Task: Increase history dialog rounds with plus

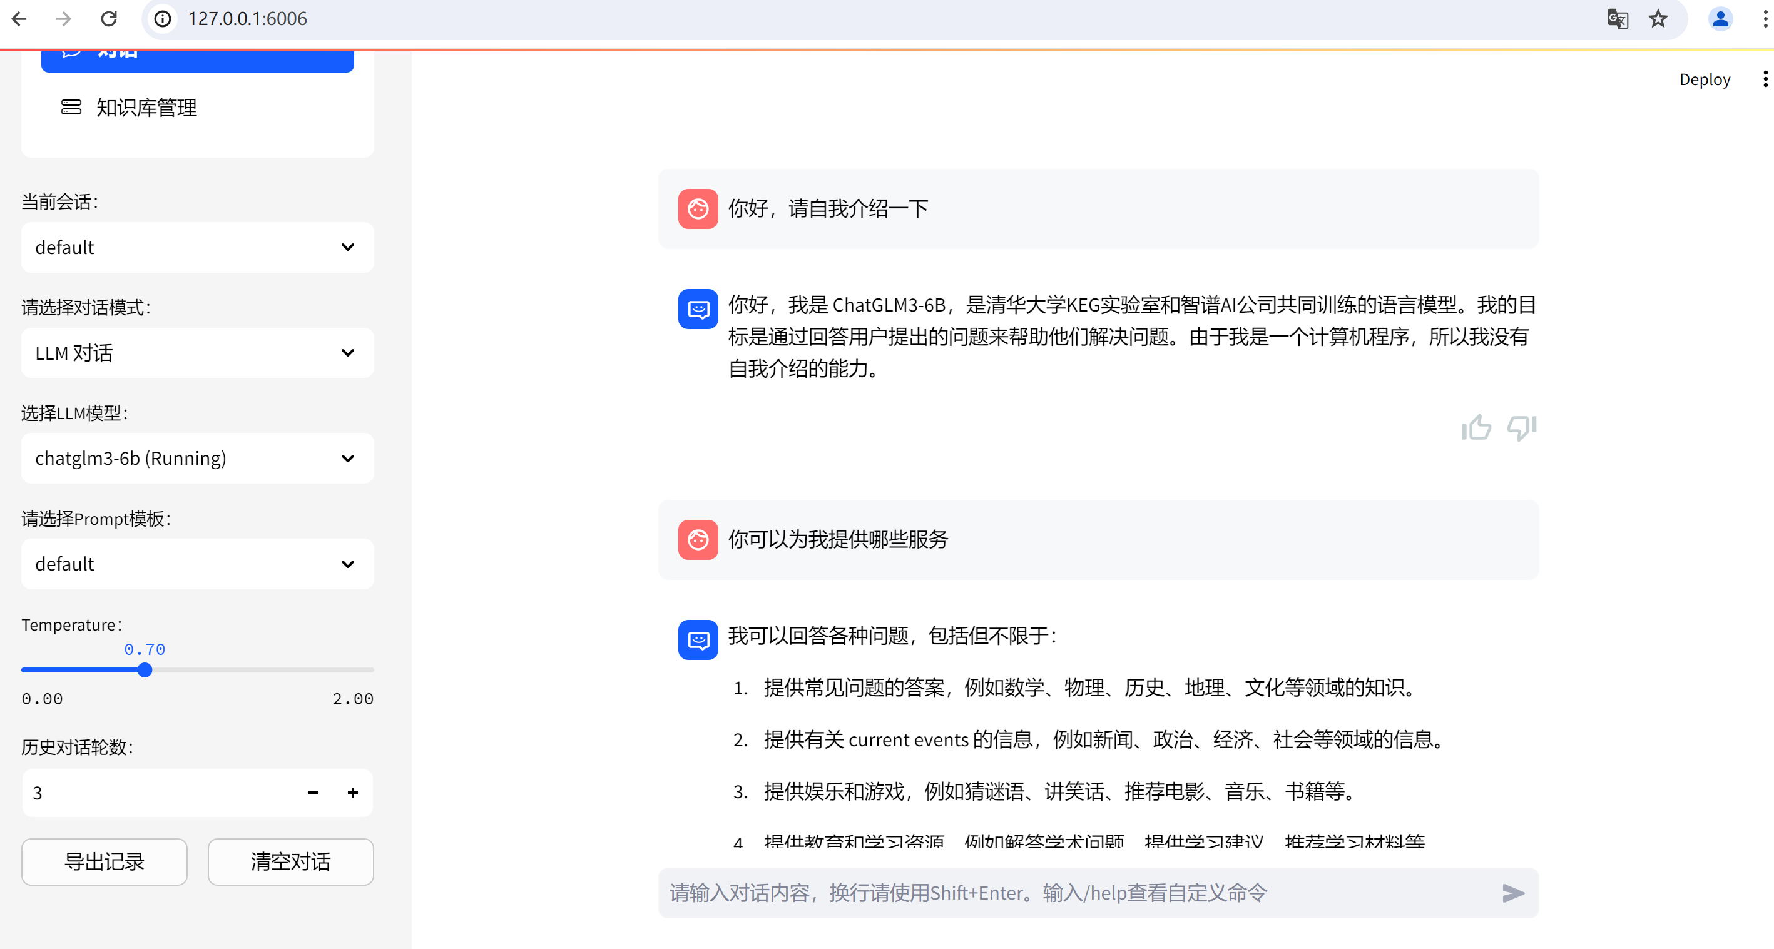Action: pyautogui.click(x=352, y=793)
